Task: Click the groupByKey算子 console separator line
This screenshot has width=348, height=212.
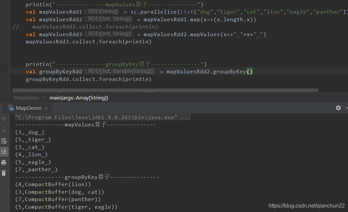Action: click(x=87, y=177)
